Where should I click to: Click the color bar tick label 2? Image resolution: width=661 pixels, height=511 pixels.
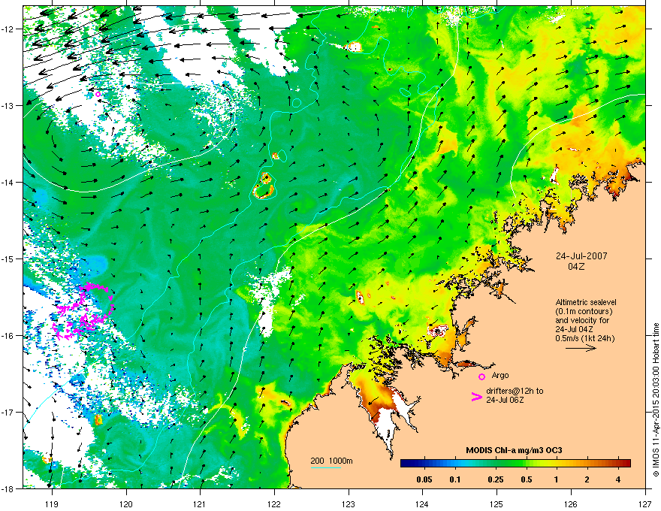[587, 479]
